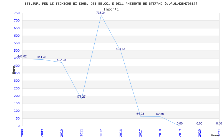Screen dimensions: 222x138
Task: Click the 650 y-axis tick label
Action: (17, 28)
